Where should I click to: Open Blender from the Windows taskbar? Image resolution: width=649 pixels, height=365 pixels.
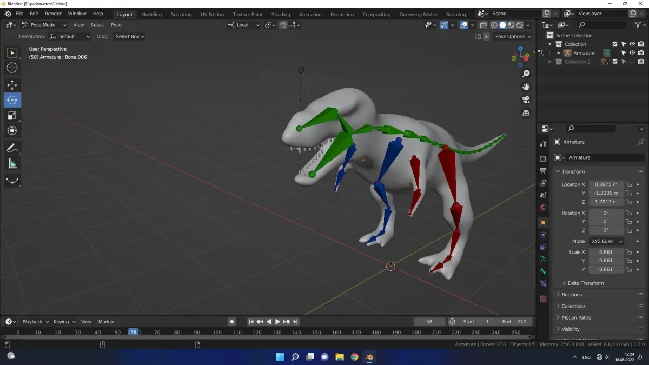pyautogui.click(x=369, y=357)
